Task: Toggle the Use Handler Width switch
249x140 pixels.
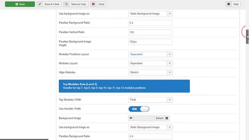Action: click(x=139, y=109)
